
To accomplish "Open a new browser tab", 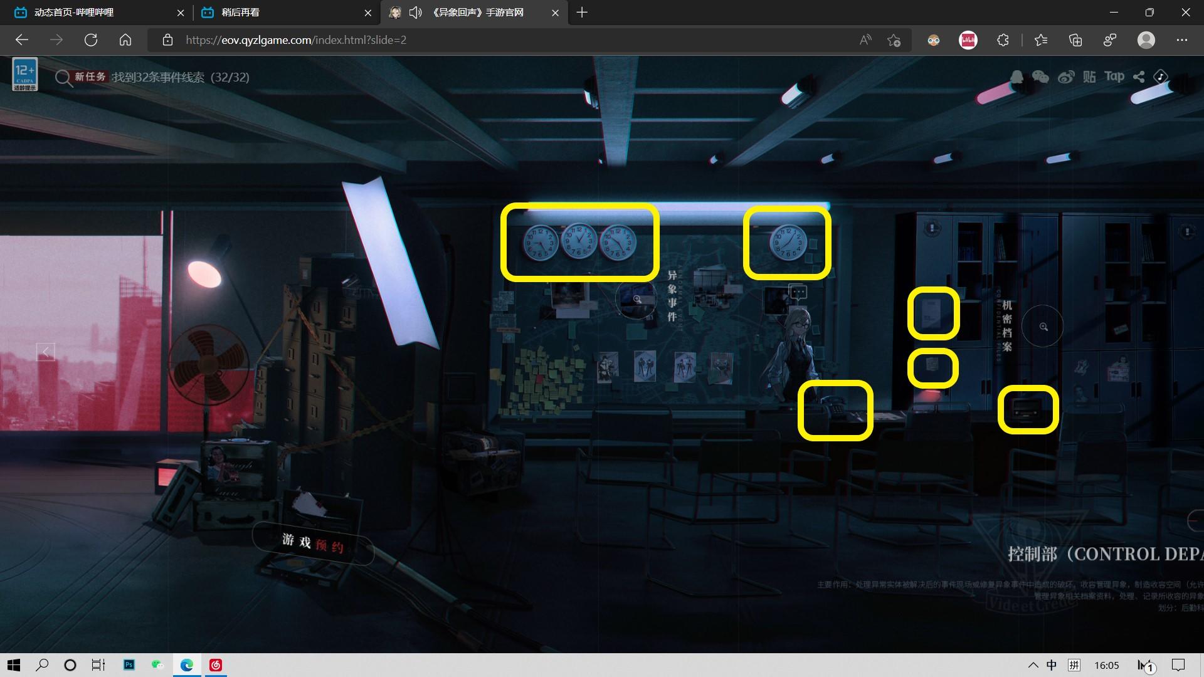I will click(x=582, y=13).
